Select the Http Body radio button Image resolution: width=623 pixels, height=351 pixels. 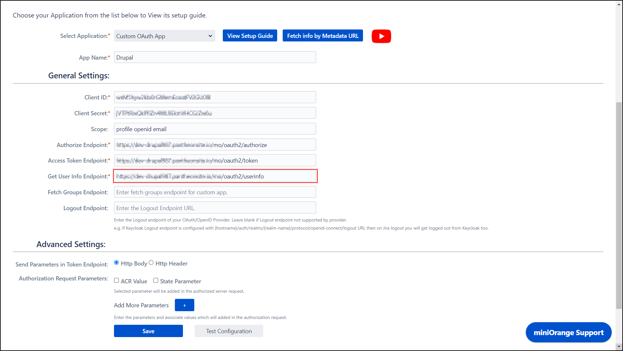[116, 262]
